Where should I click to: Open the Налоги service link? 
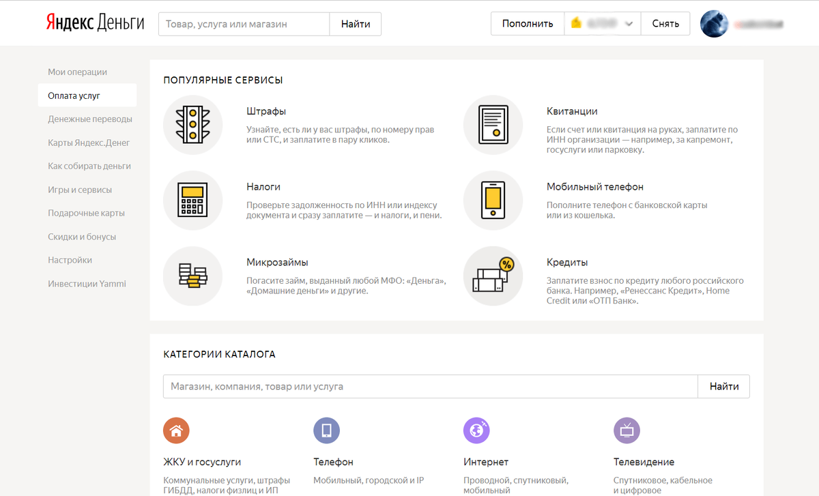[x=263, y=186]
